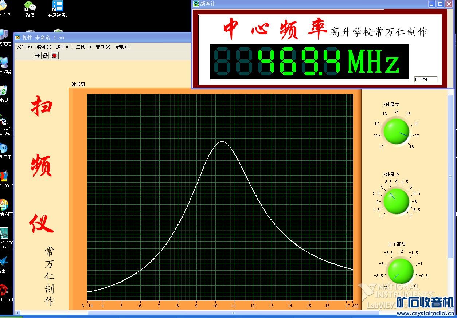This screenshot has width=457, height=318.
Task: Click the X轴最小 green knob
Action: 397,201
